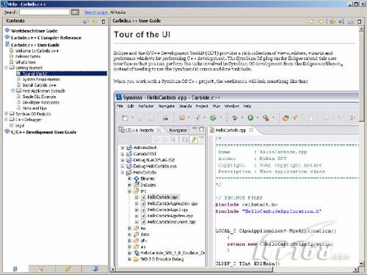Click HelloCarbide project collapse box in embedded screenshot
Image resolution: width=367 pixels, height=275 pixels.
[123, 172]
